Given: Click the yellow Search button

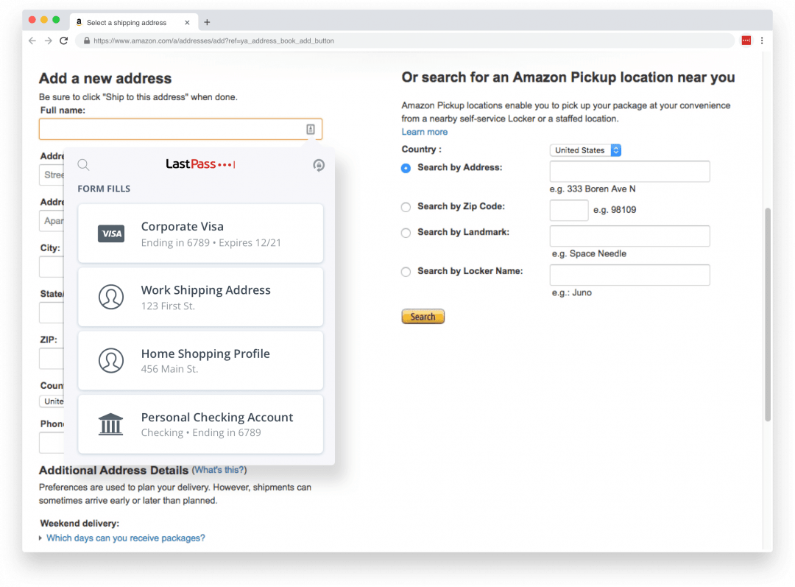Looking at the screenshot, I should pyautogui.click(x=423, y=317).
